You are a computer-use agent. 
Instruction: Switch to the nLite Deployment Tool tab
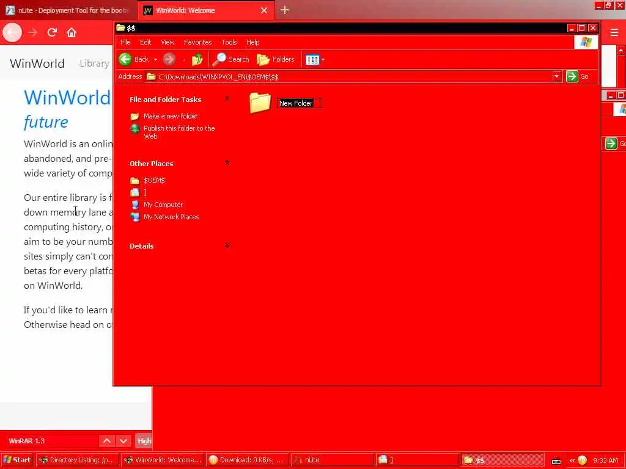[68, 10]
